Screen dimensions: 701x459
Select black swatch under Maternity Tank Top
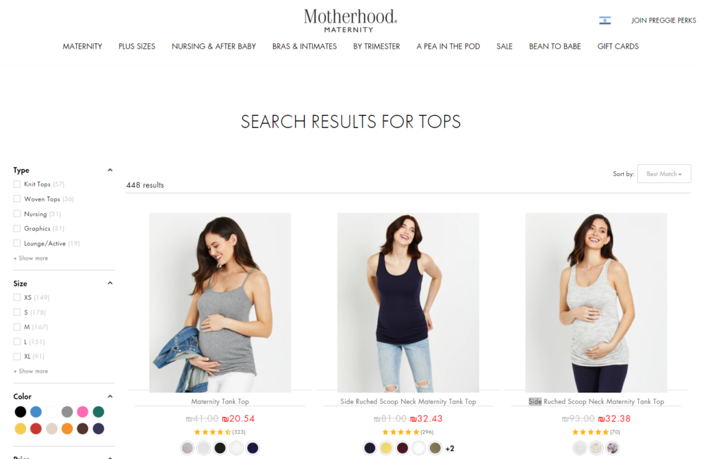(x=220, y=448)
